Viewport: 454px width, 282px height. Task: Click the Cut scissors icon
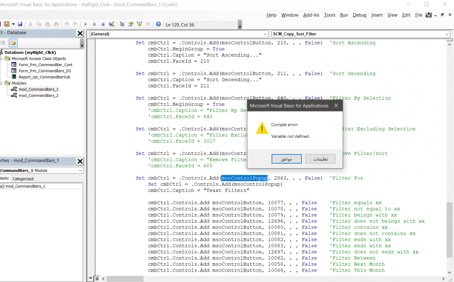point(30,24)
